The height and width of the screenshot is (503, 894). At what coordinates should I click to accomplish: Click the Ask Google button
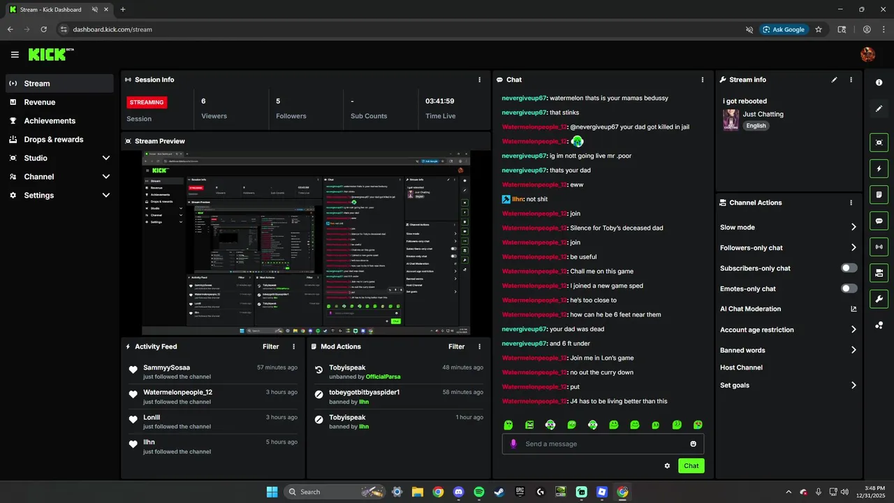[x=784, y=29]
